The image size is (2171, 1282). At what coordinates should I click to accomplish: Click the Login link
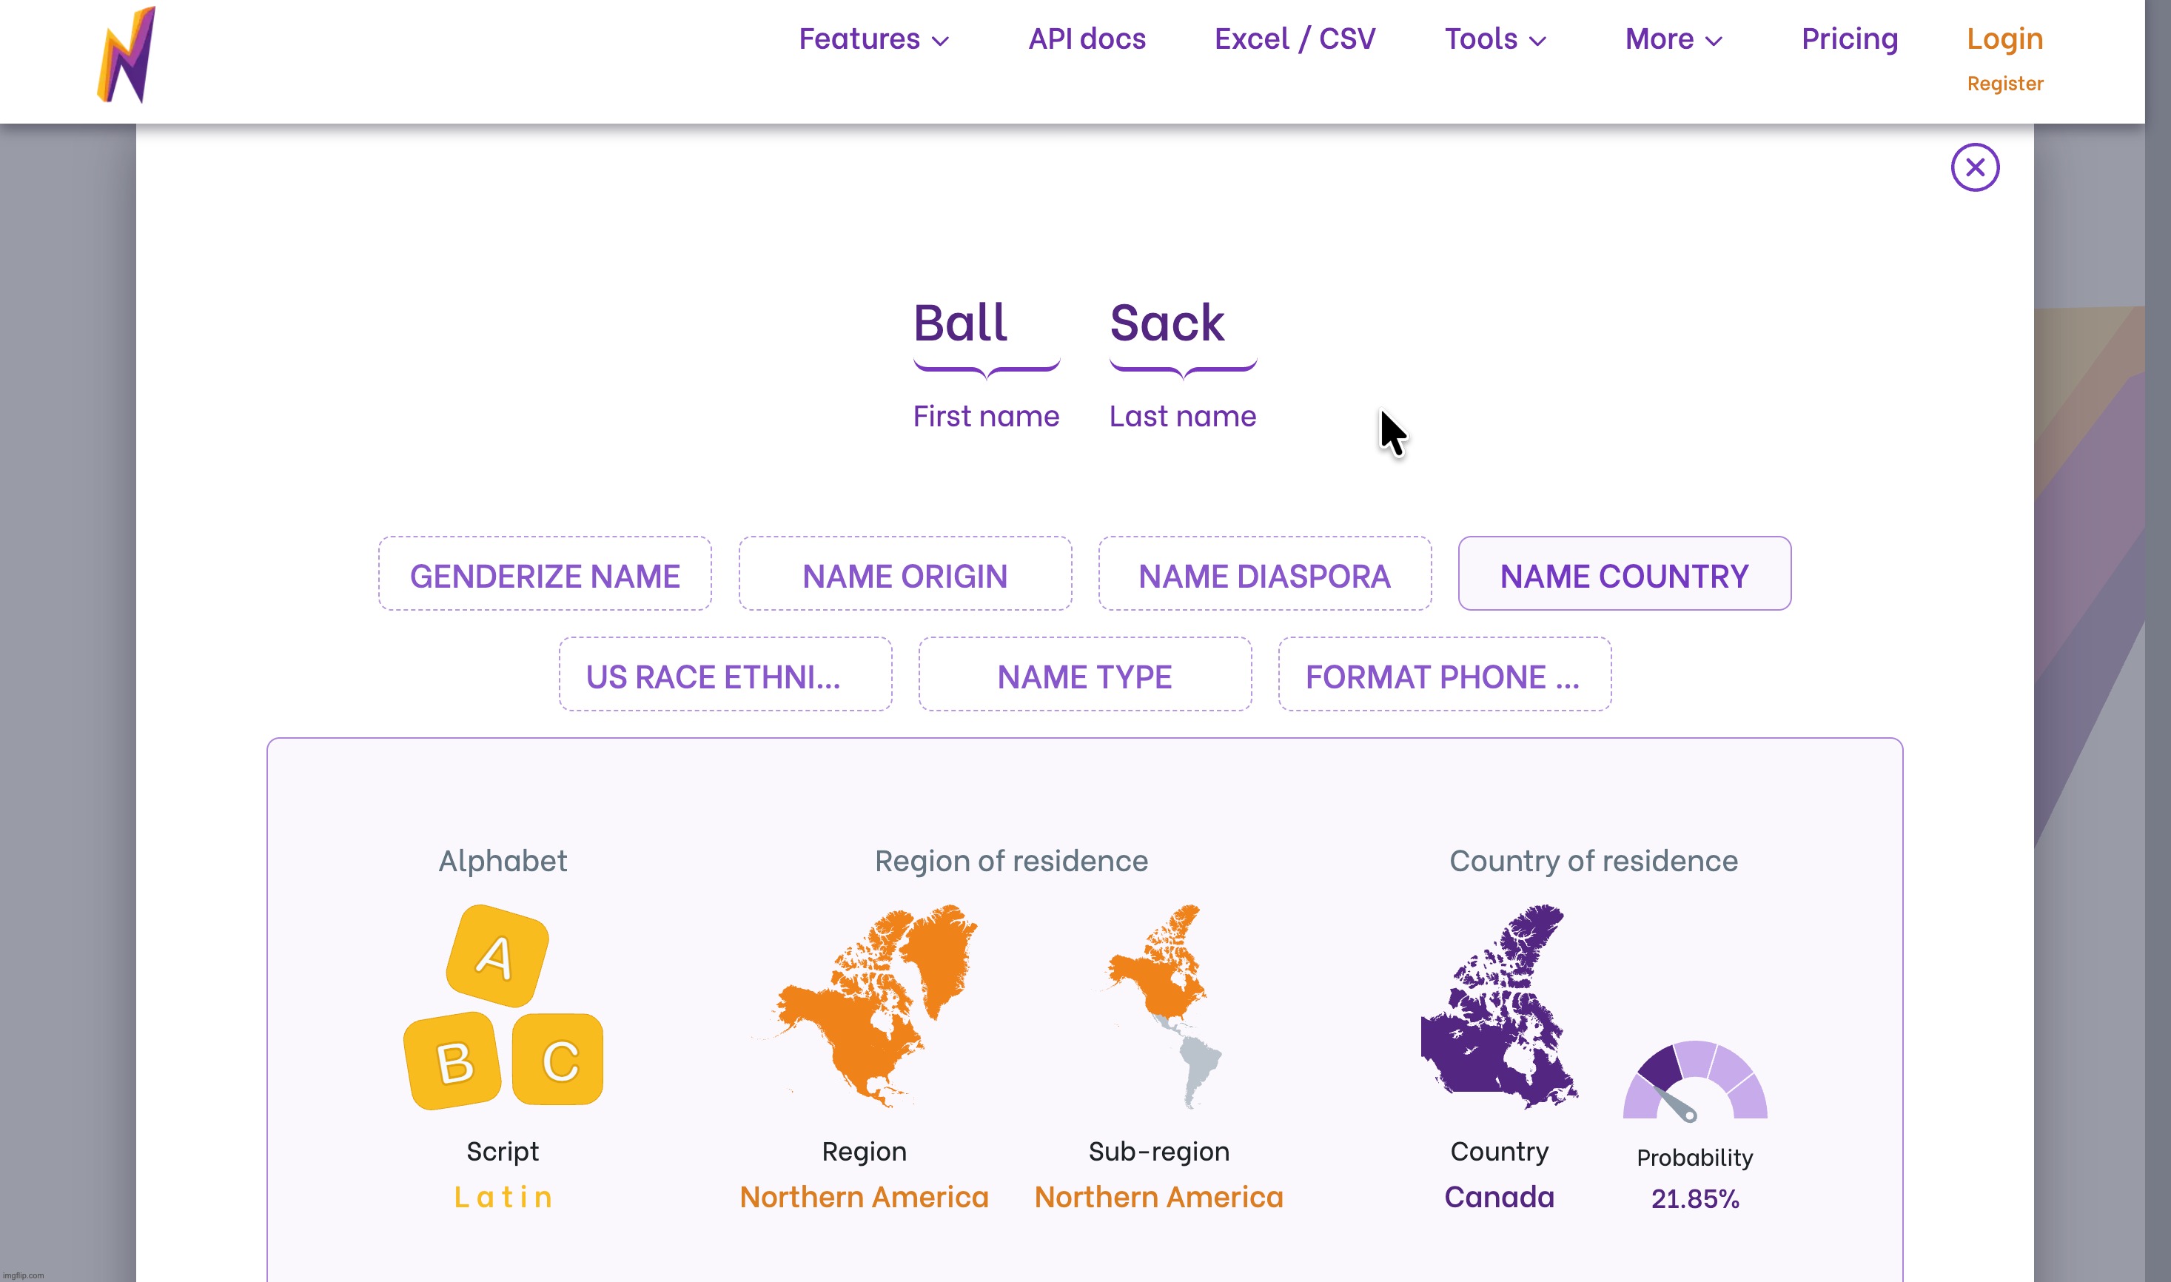click(2004, 40)
